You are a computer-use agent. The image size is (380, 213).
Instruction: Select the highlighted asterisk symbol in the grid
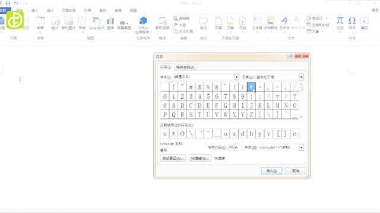pyautogui.click(x=251, y=87)
